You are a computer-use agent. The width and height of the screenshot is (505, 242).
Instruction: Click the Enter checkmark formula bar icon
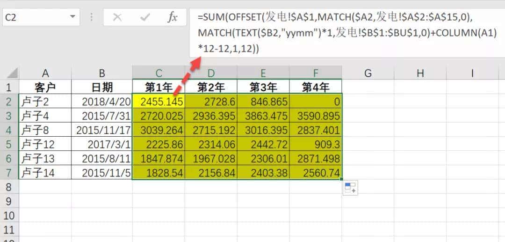[x=145, y=17]
